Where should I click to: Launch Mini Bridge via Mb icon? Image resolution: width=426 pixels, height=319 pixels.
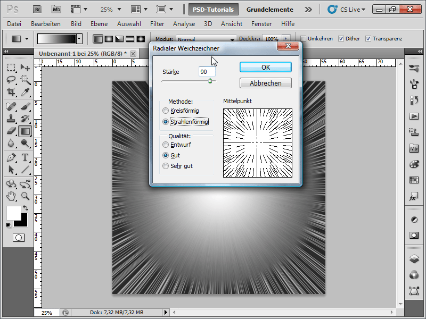tap(56, 10)
